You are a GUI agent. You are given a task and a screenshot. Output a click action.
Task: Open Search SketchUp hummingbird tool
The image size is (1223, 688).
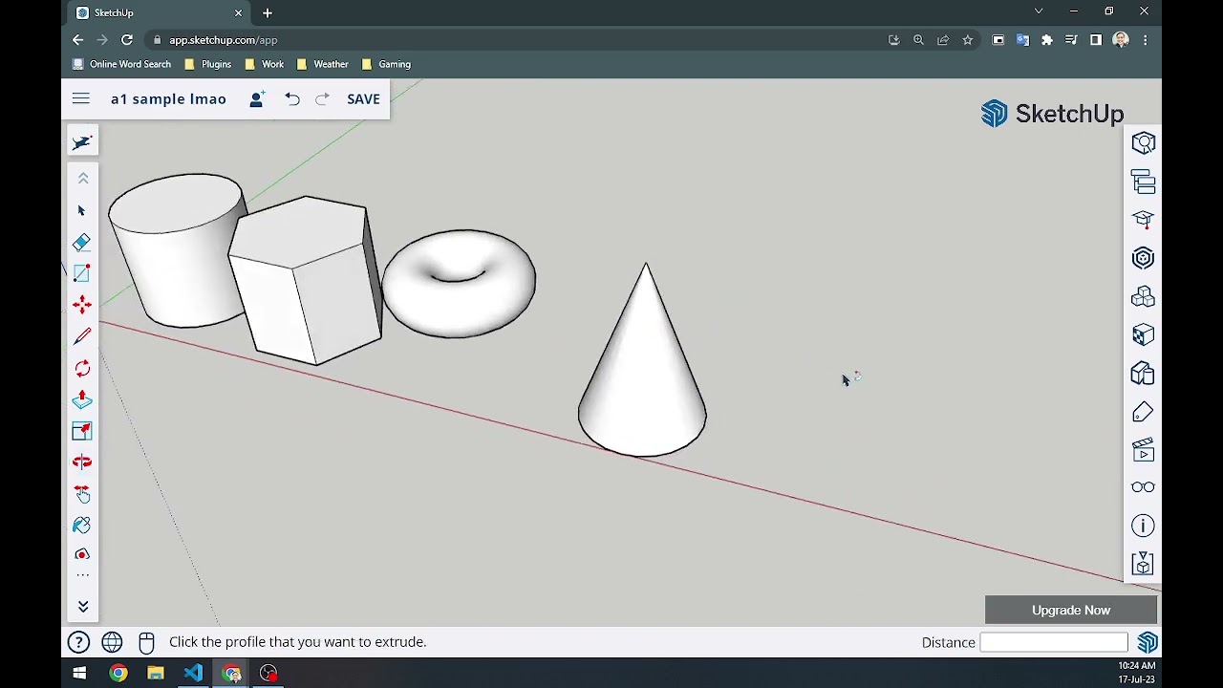click(82, 141)
